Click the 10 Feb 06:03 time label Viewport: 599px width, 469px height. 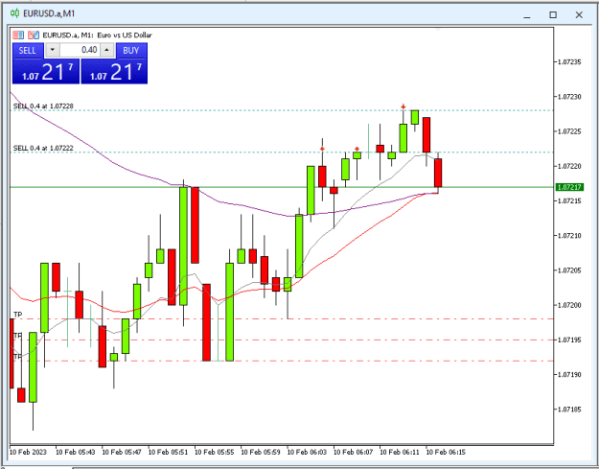[307, 452]
